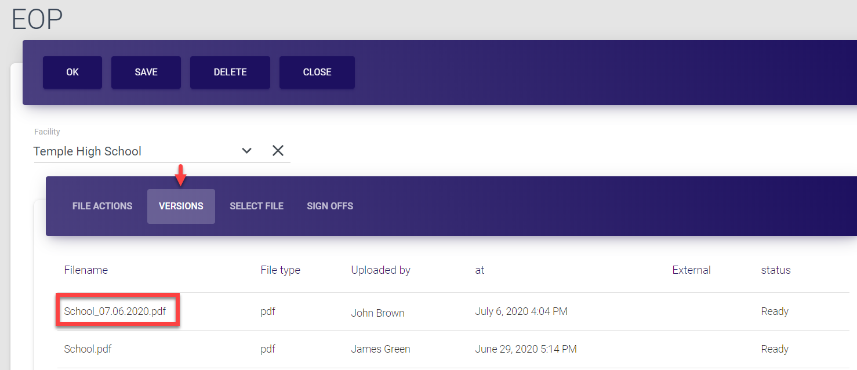Sort by the File type column header

281,270
